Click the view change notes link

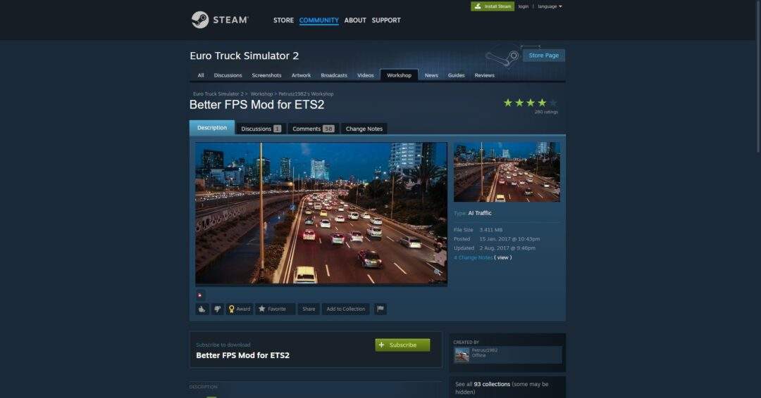503,257
